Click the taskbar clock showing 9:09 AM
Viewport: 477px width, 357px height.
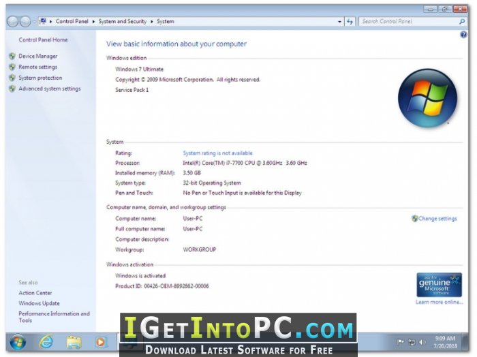[445, 342]
